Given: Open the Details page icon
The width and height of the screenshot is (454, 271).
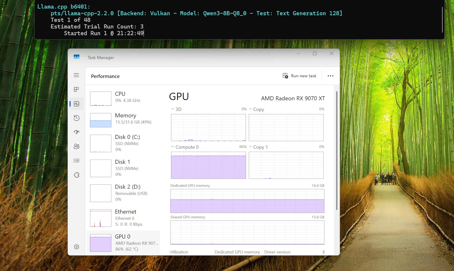Looking at the screenshot, I should [76, 160].
